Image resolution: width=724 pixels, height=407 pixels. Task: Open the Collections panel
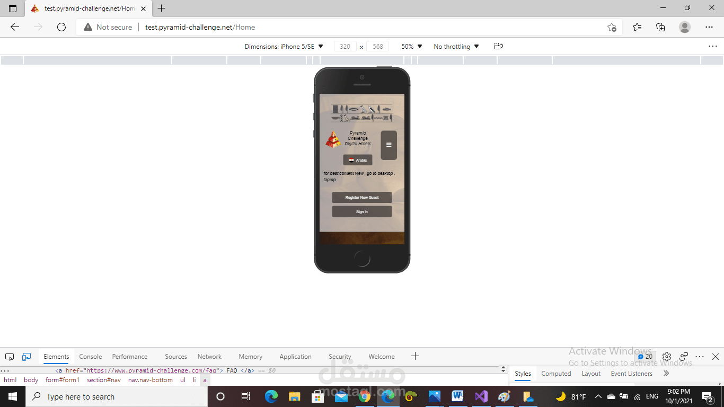[660, 27]
